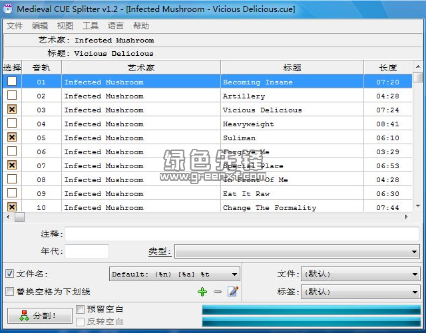Open the 语言 menu
The image size is (426, 333).
tap(116, 26)
